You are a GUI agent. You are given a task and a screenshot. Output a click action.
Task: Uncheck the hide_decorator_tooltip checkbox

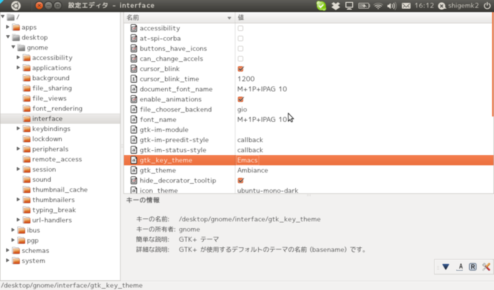(x=241, y=180)
